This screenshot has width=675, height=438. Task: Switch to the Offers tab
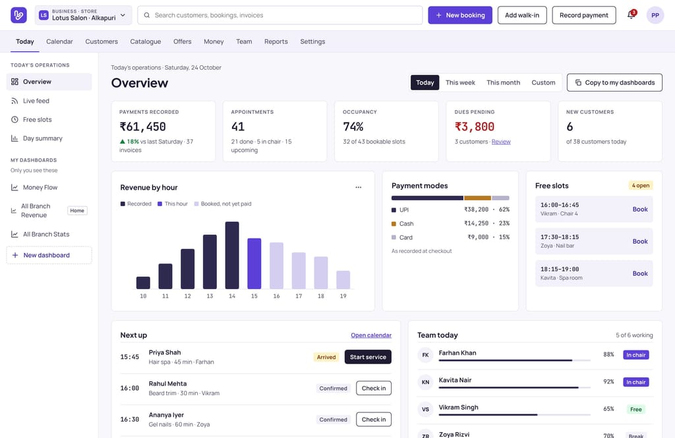pyautogui.click(x=183, y=41)
